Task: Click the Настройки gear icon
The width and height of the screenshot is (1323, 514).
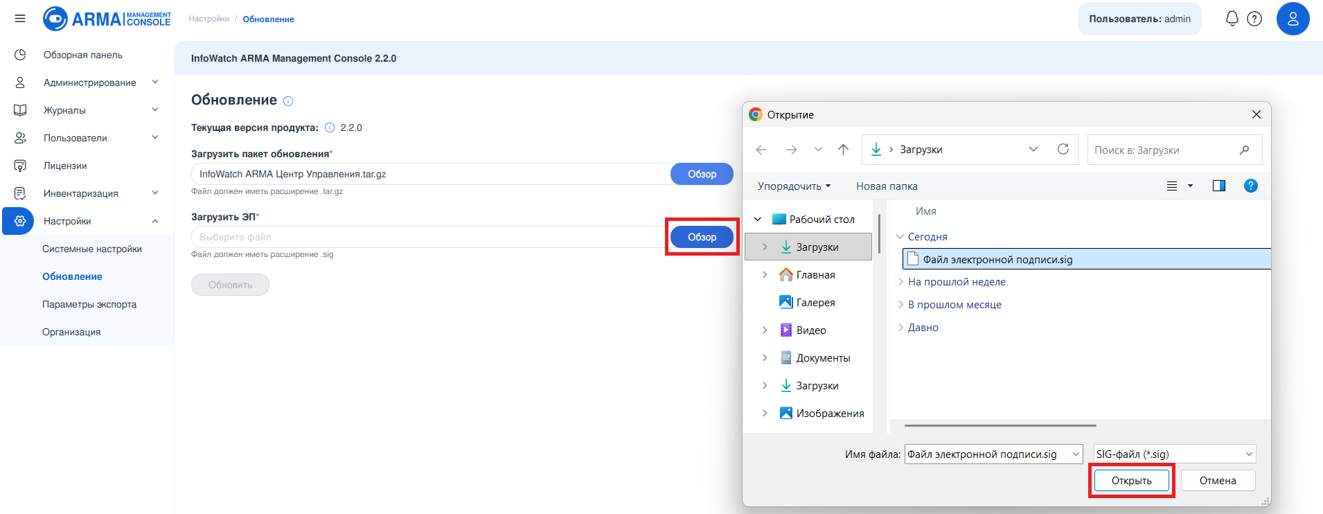Action: click(20, 221)
